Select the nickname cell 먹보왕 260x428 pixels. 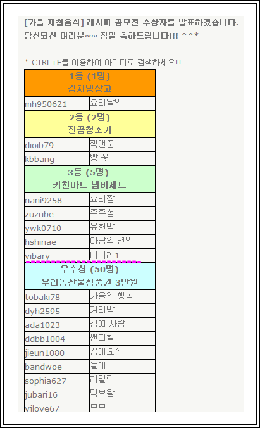[122, 394]
